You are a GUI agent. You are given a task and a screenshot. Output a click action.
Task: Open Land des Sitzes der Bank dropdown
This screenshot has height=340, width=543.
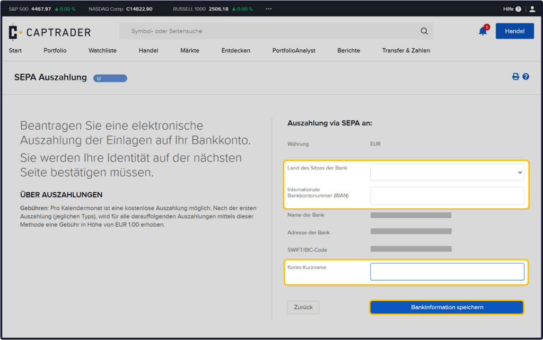(x=447, y=172)
